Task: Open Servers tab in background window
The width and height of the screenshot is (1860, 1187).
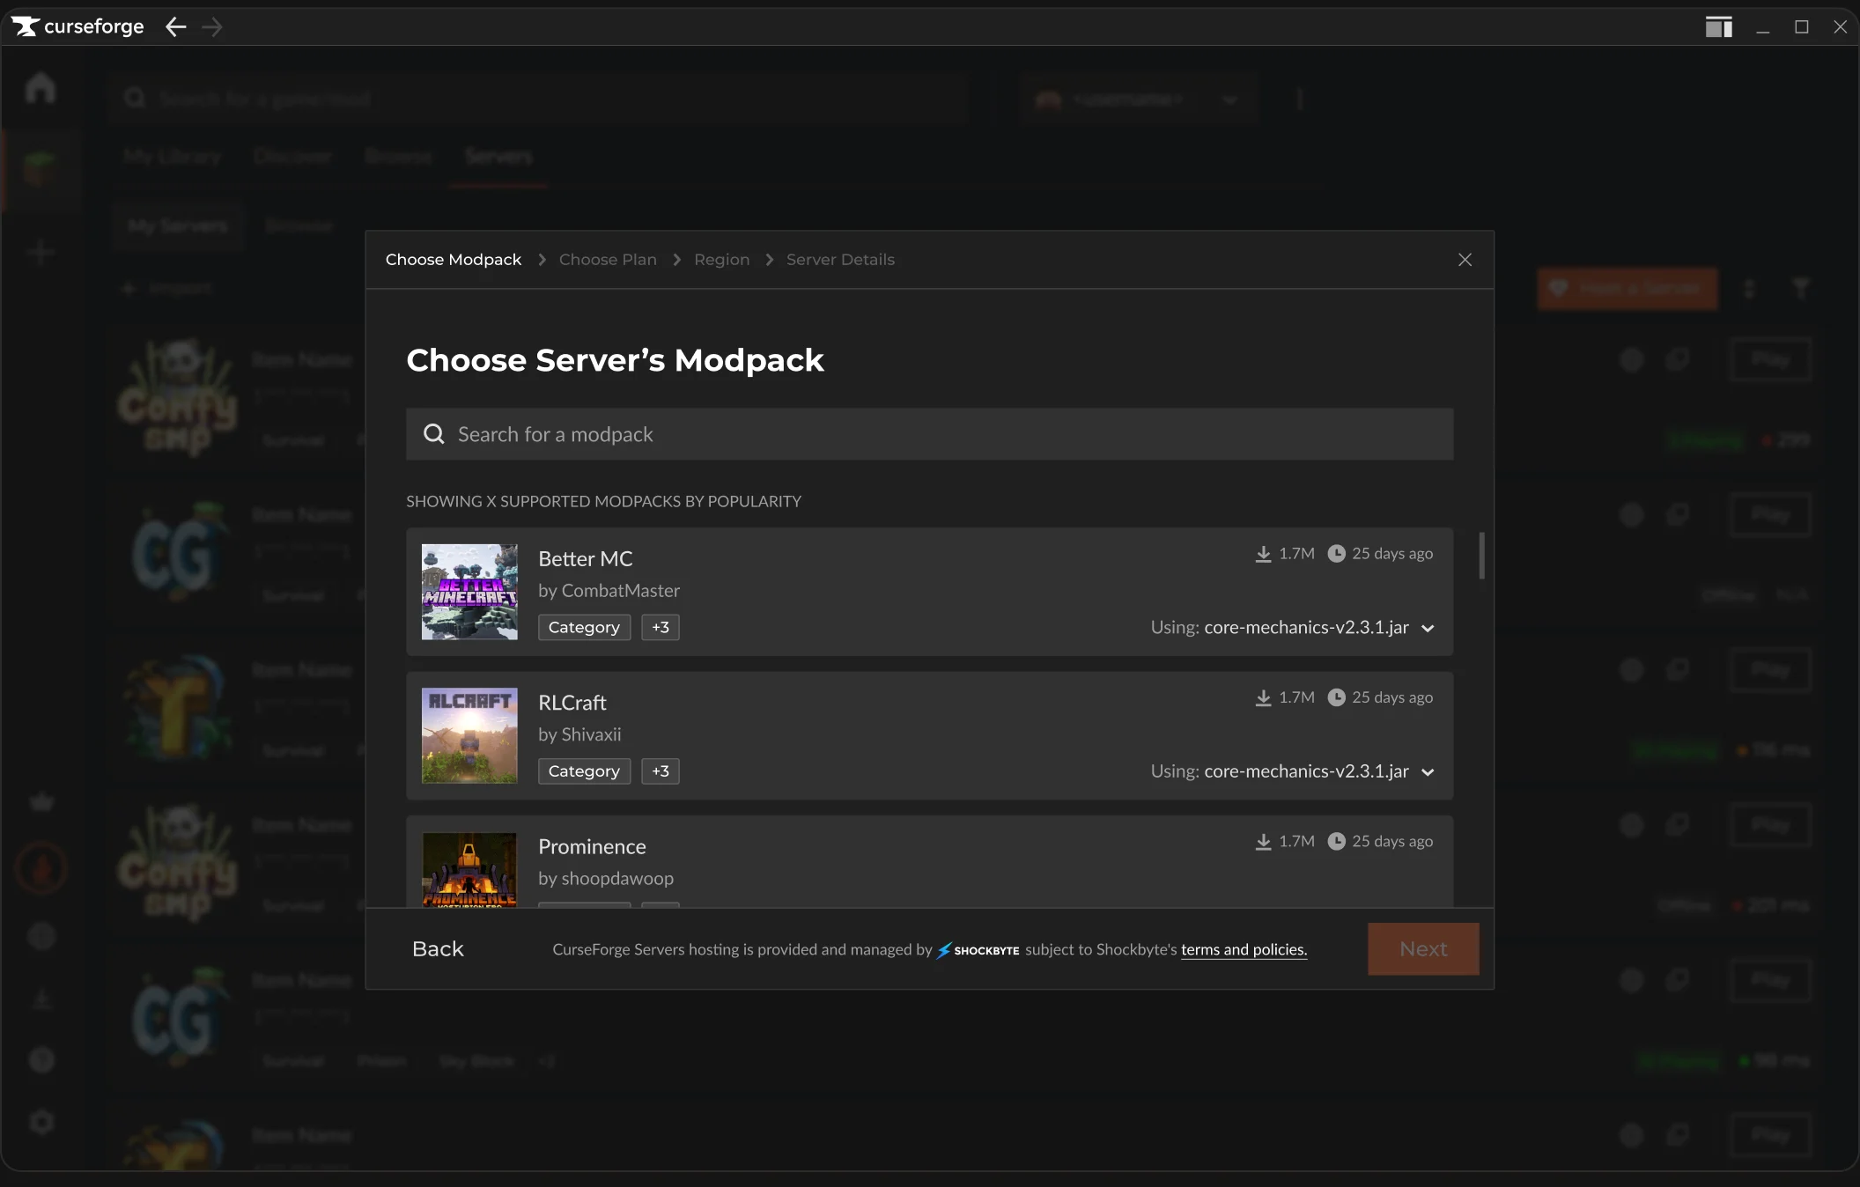Action: [x=498, y=157]
